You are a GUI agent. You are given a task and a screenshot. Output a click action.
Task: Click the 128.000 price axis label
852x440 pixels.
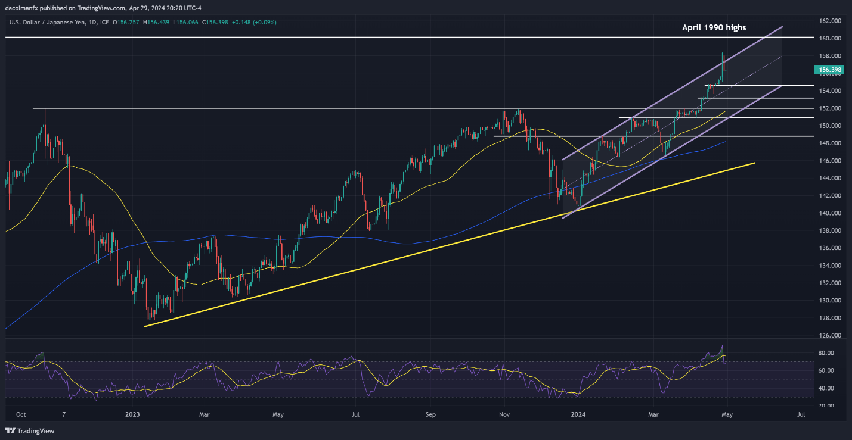831,318
